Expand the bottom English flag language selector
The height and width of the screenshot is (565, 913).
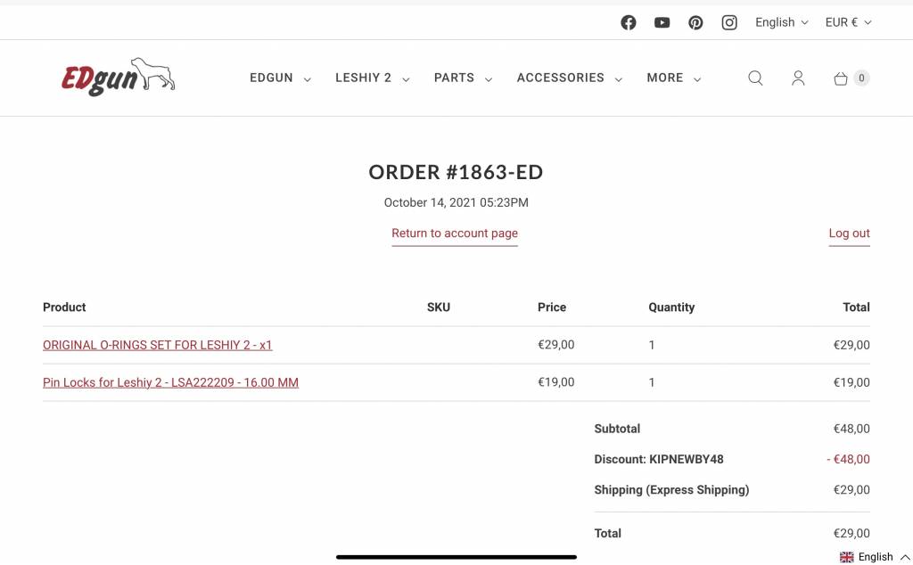(x=876, y=557)
